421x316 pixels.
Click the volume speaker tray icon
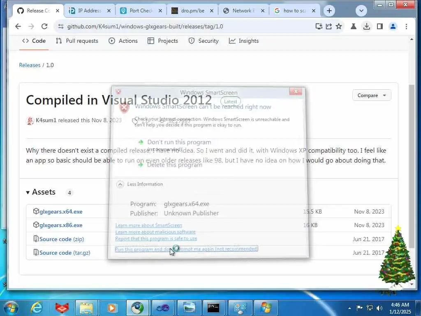point(379,308)
